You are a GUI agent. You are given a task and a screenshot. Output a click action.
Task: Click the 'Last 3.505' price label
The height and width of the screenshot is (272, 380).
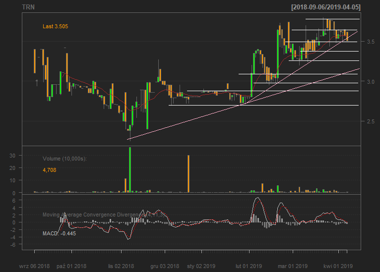coord(55,26)
